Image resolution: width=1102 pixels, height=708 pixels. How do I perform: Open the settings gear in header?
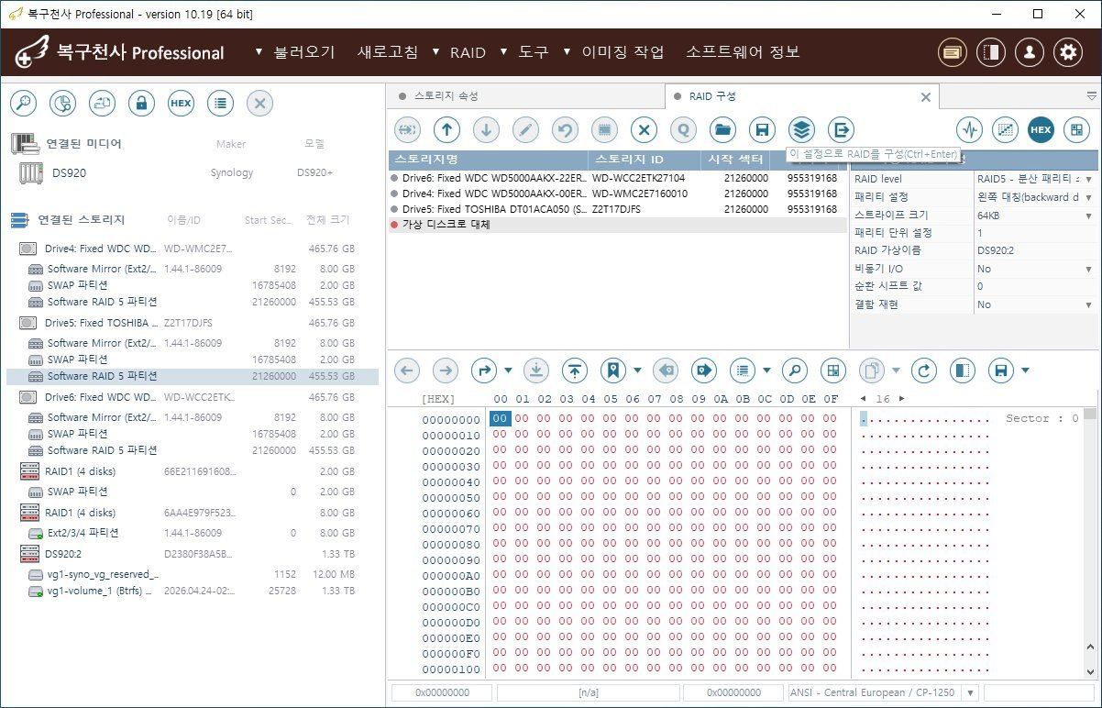(1067, 52)
